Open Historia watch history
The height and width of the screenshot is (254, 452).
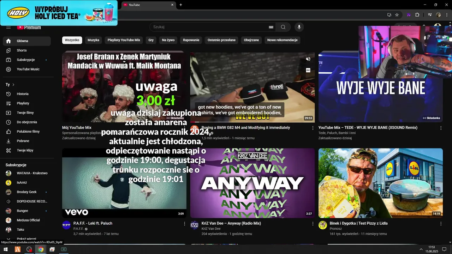point(27,94)
